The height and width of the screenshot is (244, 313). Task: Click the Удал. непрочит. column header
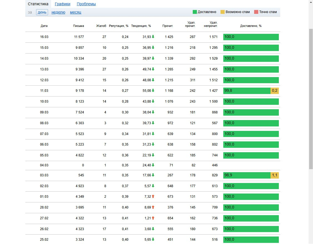click(x=211, y=24)
